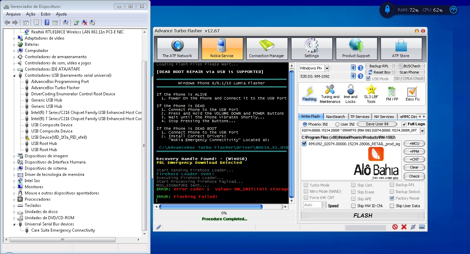
Task: Open the Arquivo menu
Action: click(13, 14)
